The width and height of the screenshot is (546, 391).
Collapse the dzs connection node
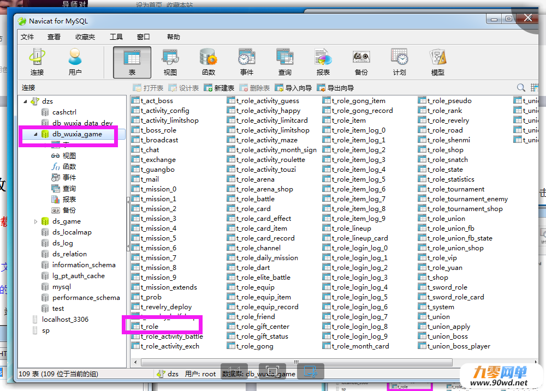coord(26,101)
